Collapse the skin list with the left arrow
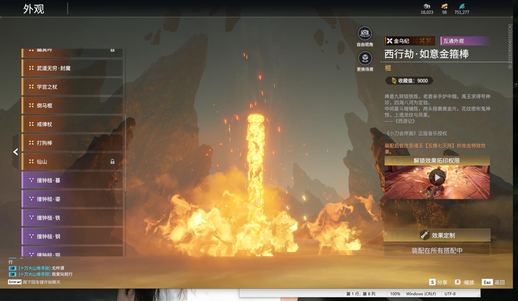The width and height of the screenshot is (518, 301). tap(15, 152)
